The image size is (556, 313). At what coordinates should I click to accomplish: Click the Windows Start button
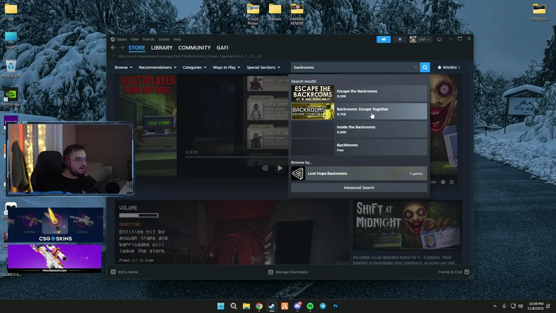point(221,306)
